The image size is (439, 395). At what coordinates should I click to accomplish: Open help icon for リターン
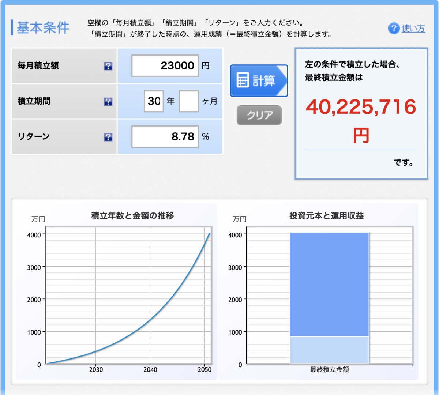pos(108,137)
